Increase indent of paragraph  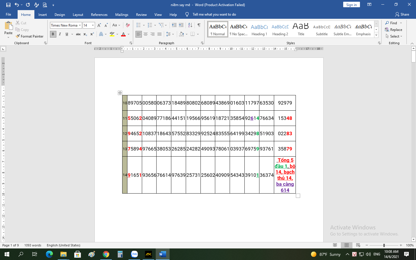click(181, 25)
